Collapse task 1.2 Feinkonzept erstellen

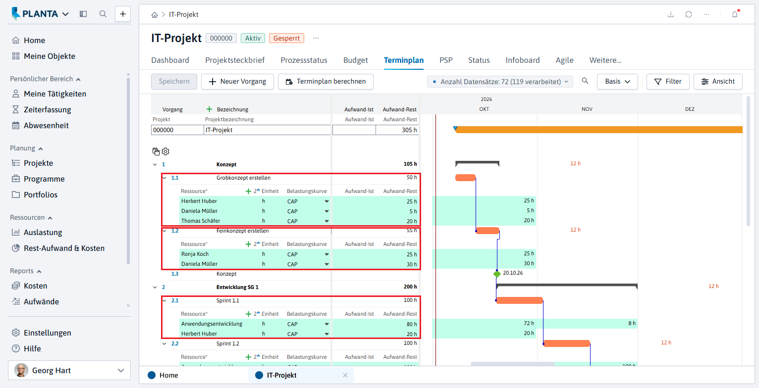[x=164, y=231]
